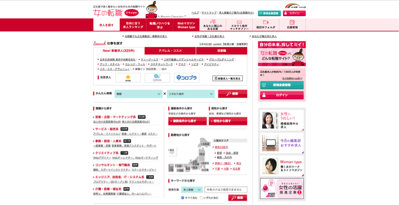This screenshot has height=205, width=399.
Task: Select the すべて含む radio button
Action: point(183,197)
